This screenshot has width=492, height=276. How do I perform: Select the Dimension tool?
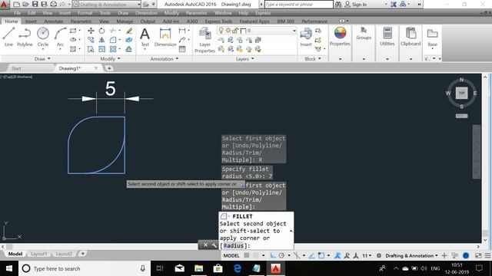click(165, 37)
